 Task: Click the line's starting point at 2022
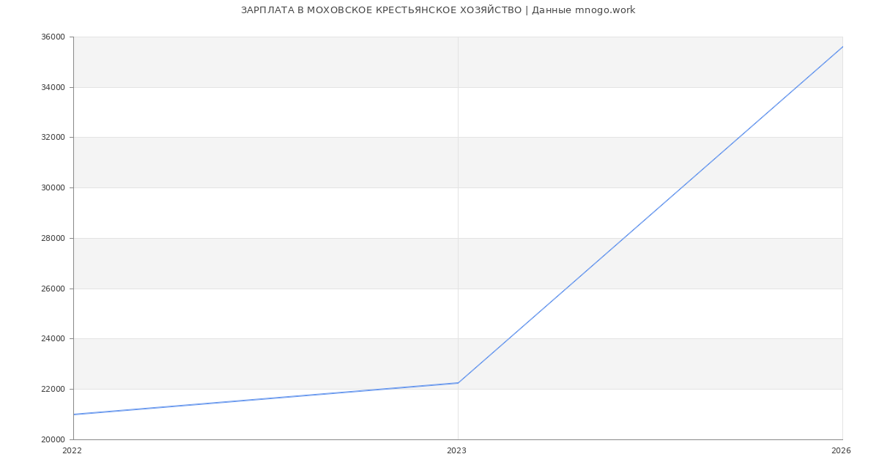point(74,414)
